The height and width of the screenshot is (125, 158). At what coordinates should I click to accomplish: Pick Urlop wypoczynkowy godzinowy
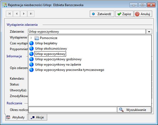coord(58,59)
